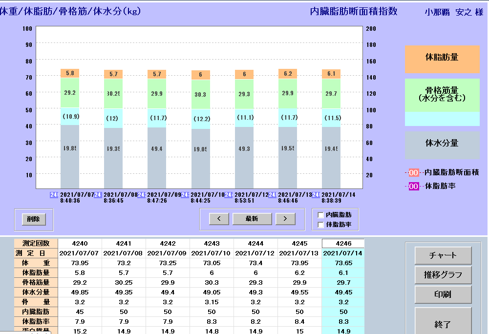Enable the 内臓脂肪 checkbox
Screen dimensions: 489x334
pyautogui.click(x=320, y=215)
